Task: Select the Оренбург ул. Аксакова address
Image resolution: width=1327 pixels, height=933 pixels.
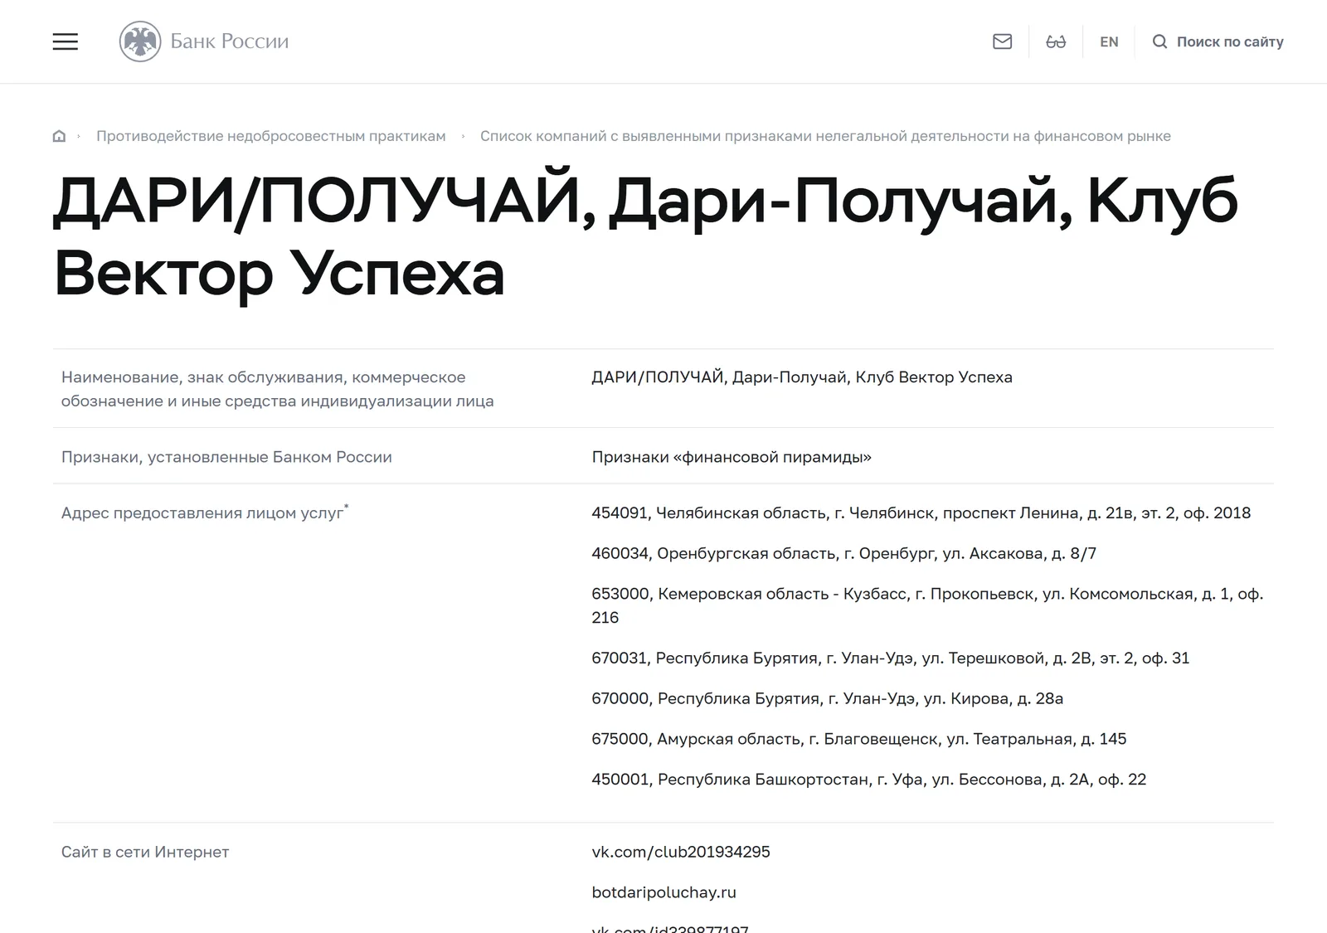Action: (x=843, y=553)
